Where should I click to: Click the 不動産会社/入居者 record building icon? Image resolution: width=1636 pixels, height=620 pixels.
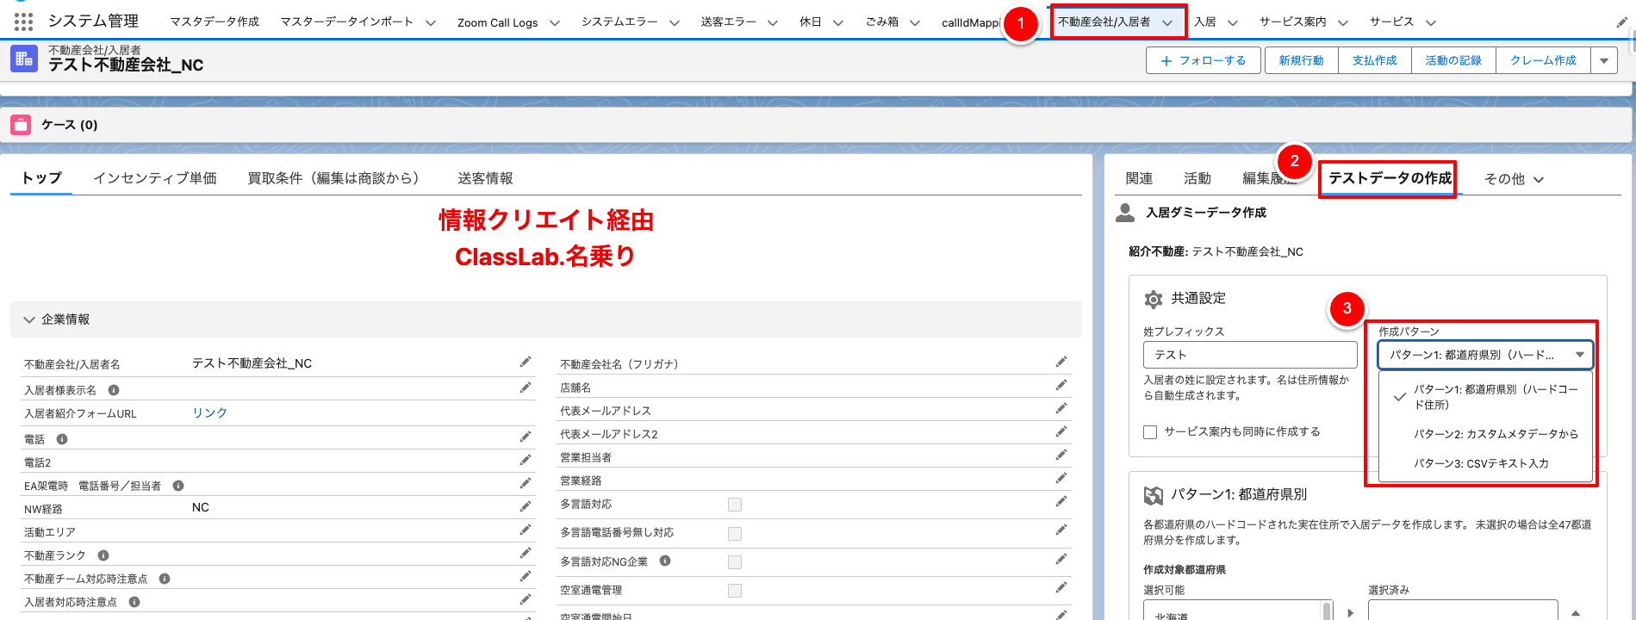click(x=24, y=59)
